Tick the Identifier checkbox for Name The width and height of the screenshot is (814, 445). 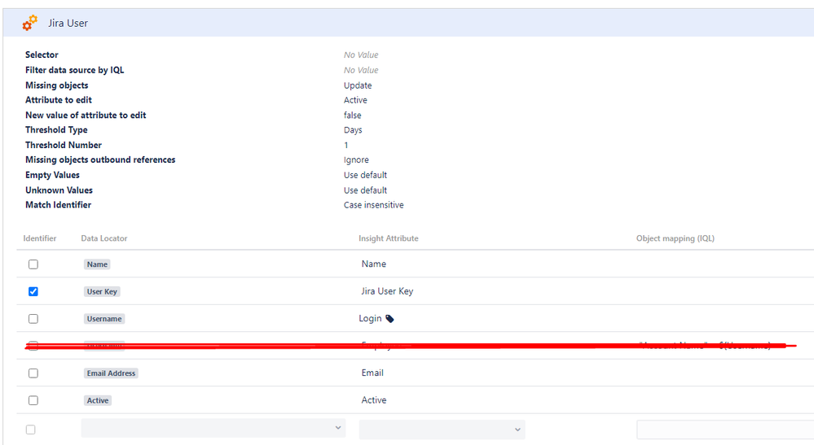tap(33, 264)
